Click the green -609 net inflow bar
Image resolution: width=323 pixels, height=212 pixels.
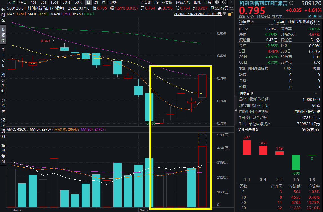pos(295,162)
